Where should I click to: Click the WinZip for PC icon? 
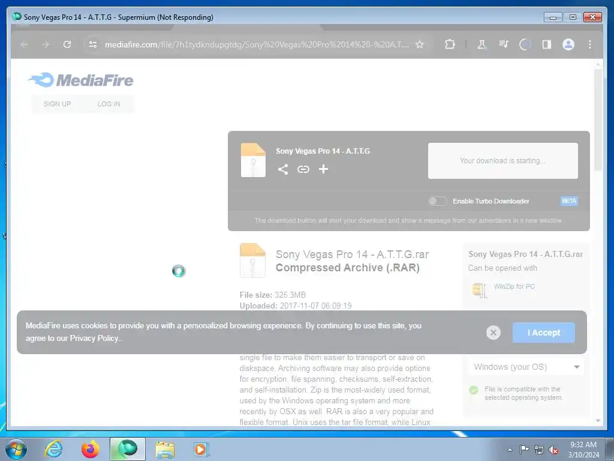pyautogui.click(x=479, y=290)
